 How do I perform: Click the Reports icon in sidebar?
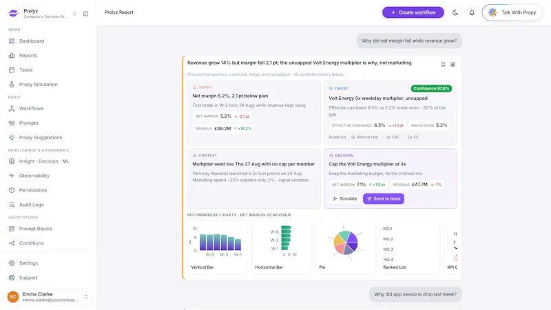[x=12, y=56]
